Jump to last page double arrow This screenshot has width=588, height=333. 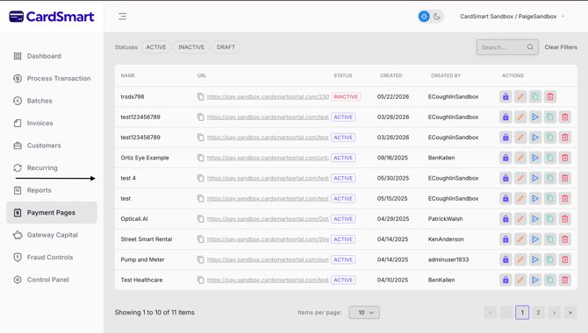coord(570,312)
